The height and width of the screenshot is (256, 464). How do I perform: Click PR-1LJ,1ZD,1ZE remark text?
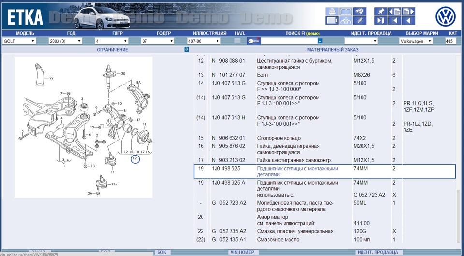click(x=418, y=127)
